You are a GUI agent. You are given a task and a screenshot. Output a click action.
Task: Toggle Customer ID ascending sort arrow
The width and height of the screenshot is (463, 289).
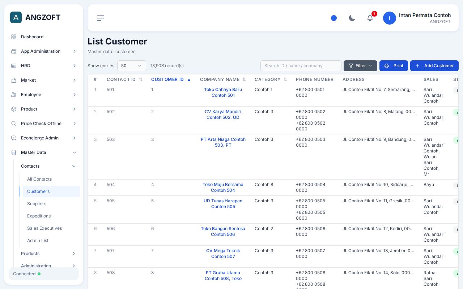pos(189,79)
